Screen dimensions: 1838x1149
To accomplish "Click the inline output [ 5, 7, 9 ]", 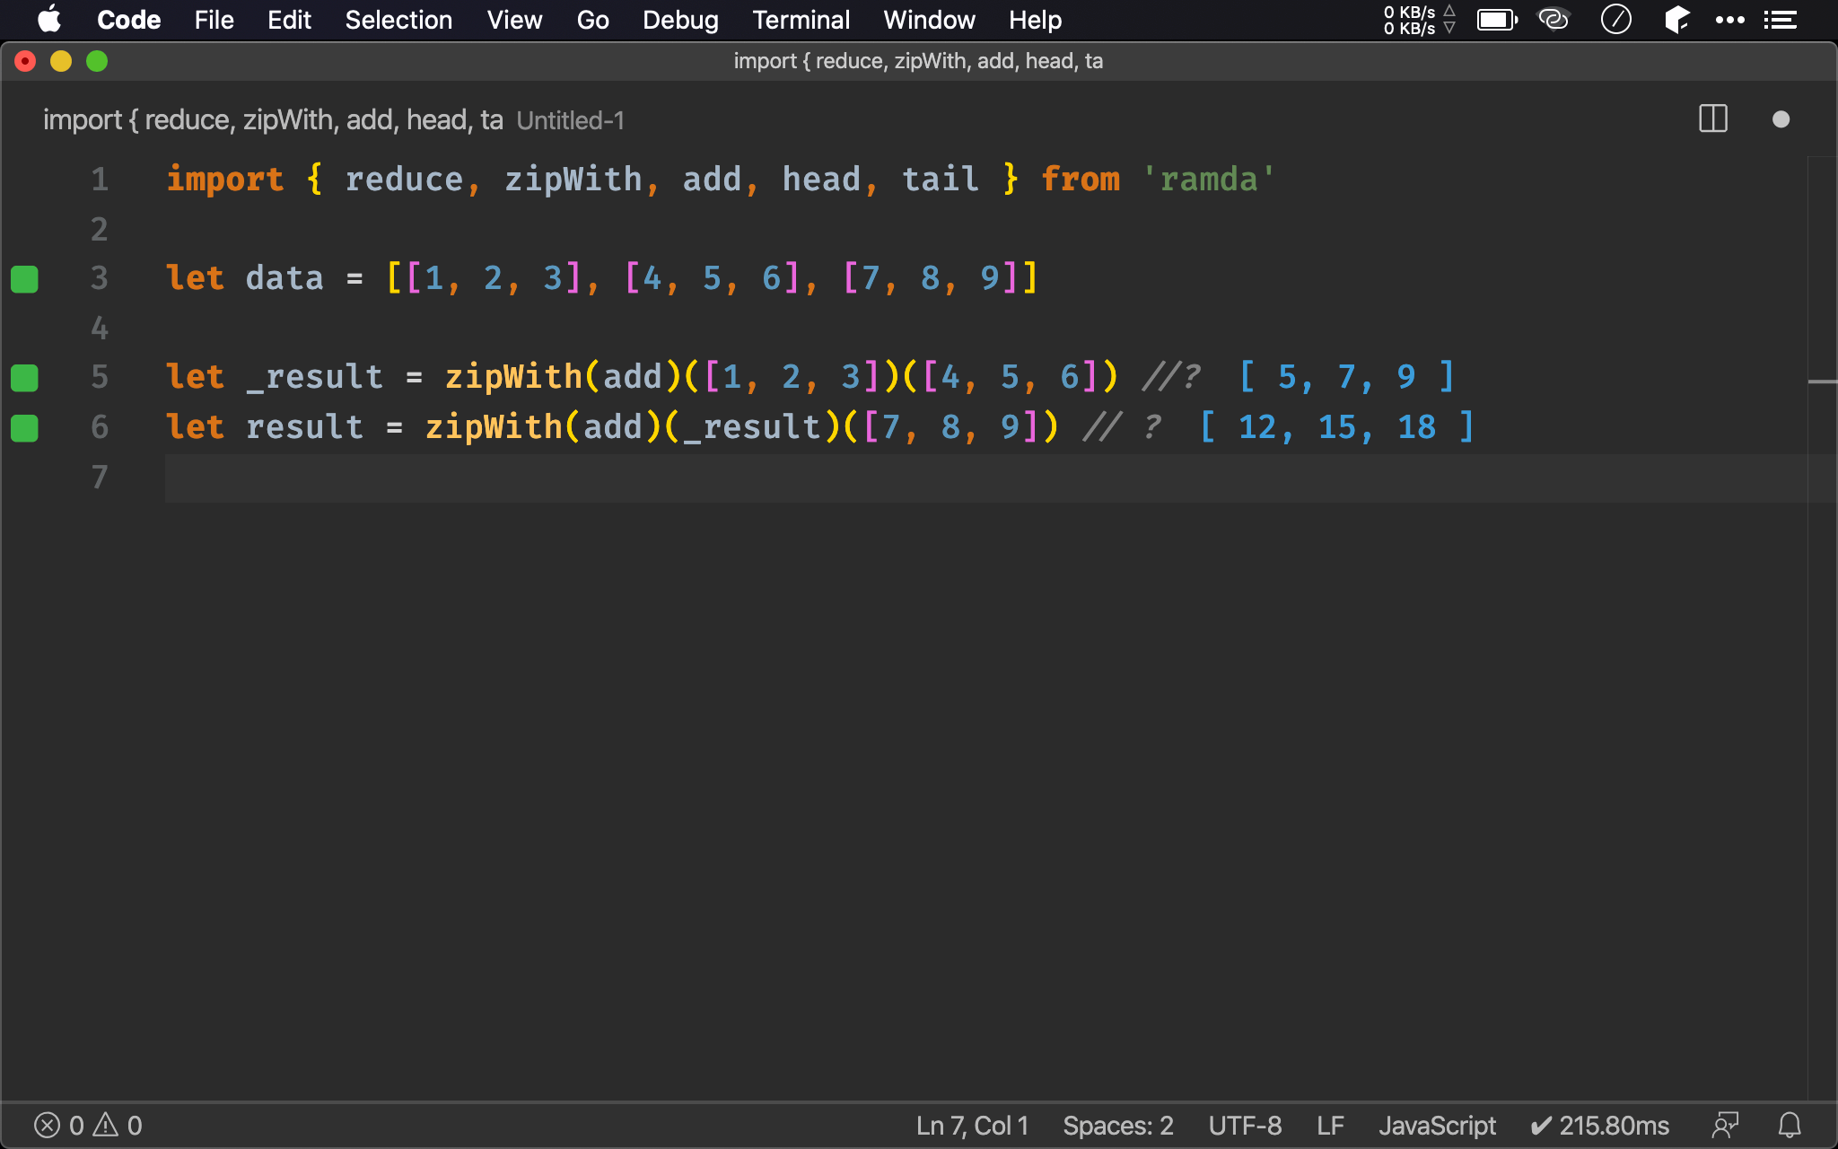I will 1346,377.
